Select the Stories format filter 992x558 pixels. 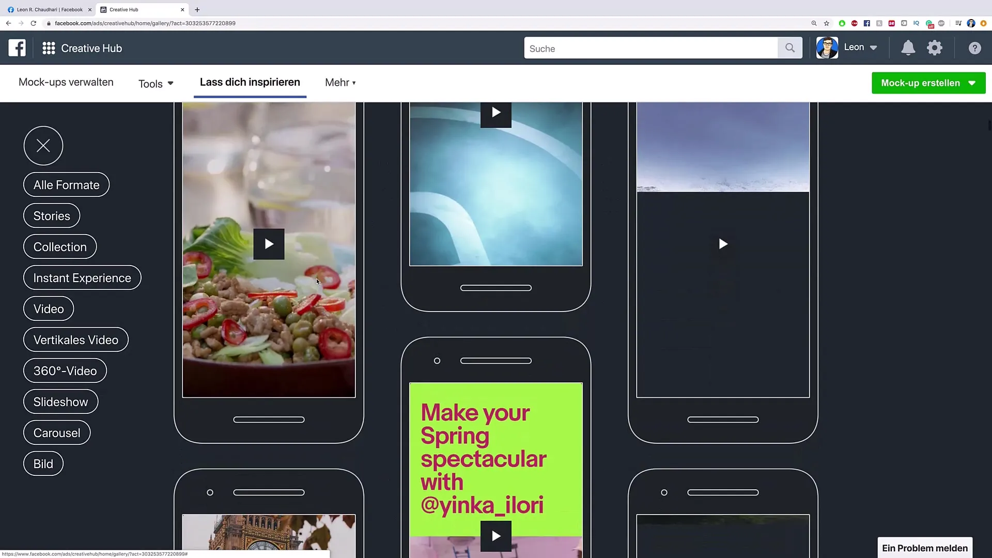point(52,215)
